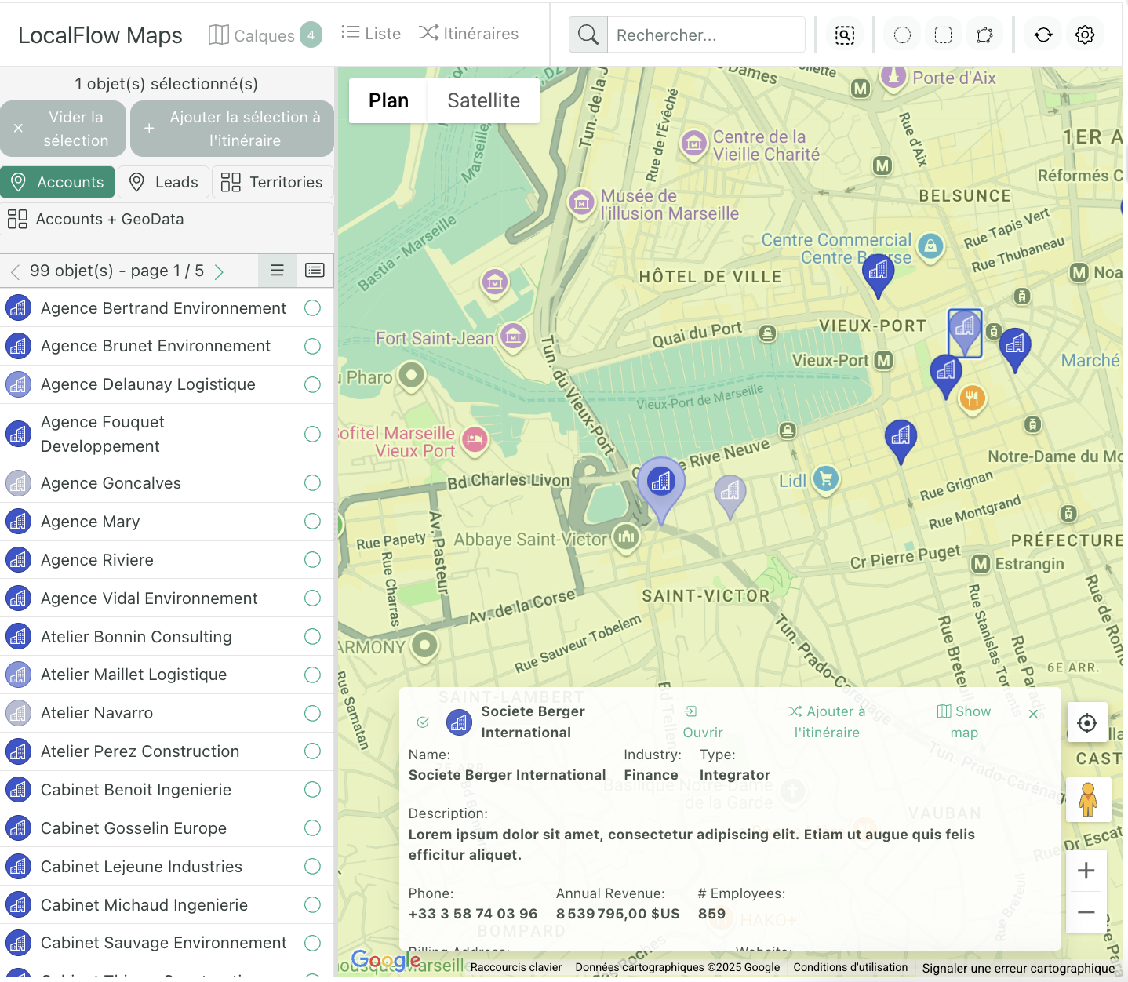Go to next page of objects
Screen dimensions: 1128x982
pos(220,271)
